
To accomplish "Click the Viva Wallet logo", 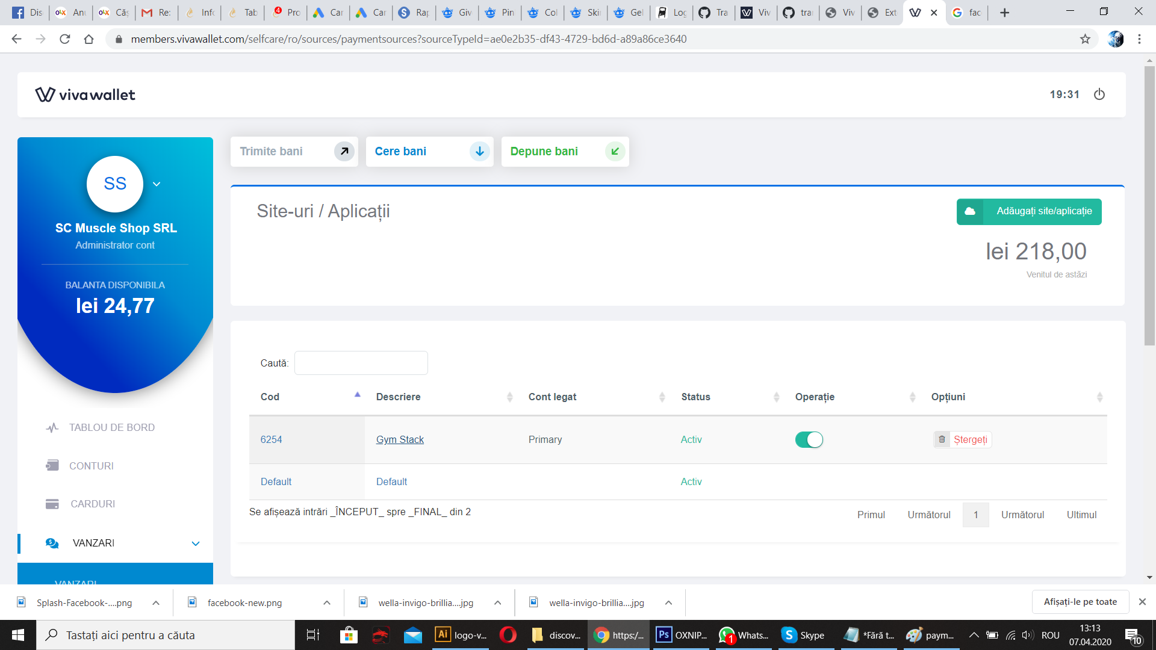I will click(85, 94).
